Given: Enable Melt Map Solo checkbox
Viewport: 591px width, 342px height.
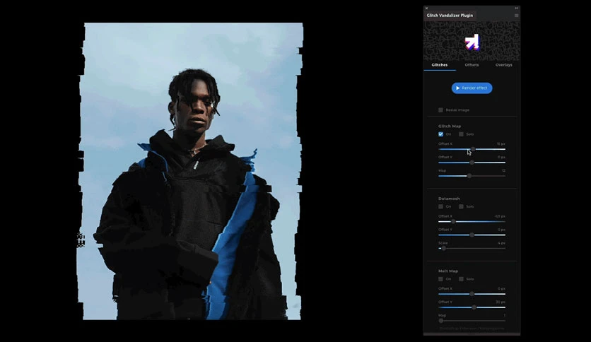Looking at the screenshot, I should click(x=461, y=279).
